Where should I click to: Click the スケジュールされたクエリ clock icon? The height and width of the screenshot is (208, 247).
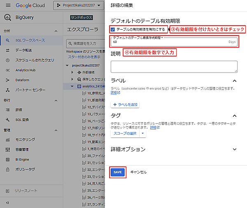(x=7, y=60)
